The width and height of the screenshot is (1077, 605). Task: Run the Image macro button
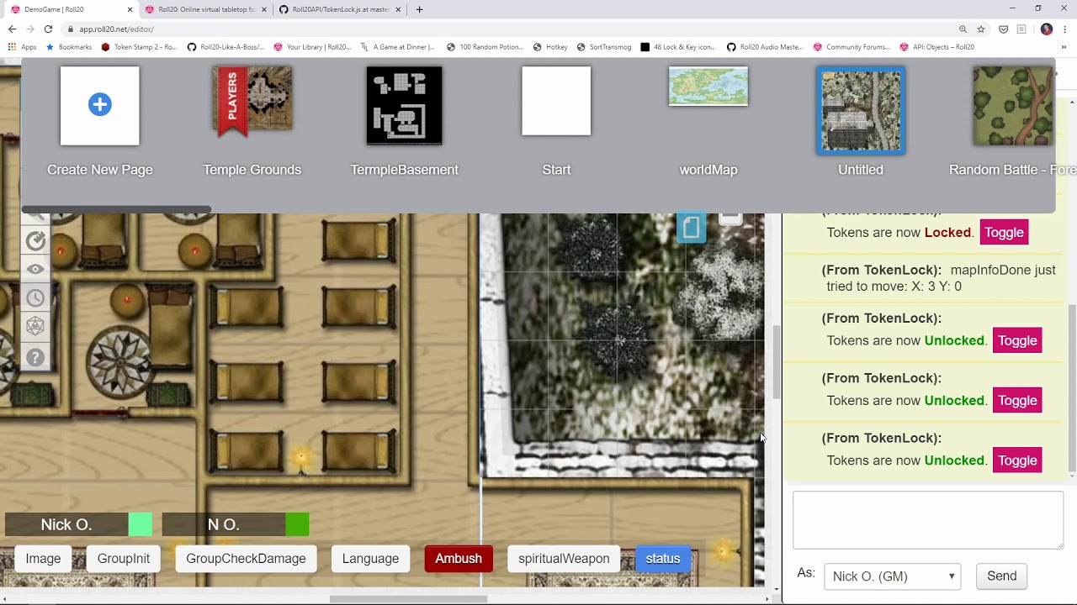coord(44,559)
